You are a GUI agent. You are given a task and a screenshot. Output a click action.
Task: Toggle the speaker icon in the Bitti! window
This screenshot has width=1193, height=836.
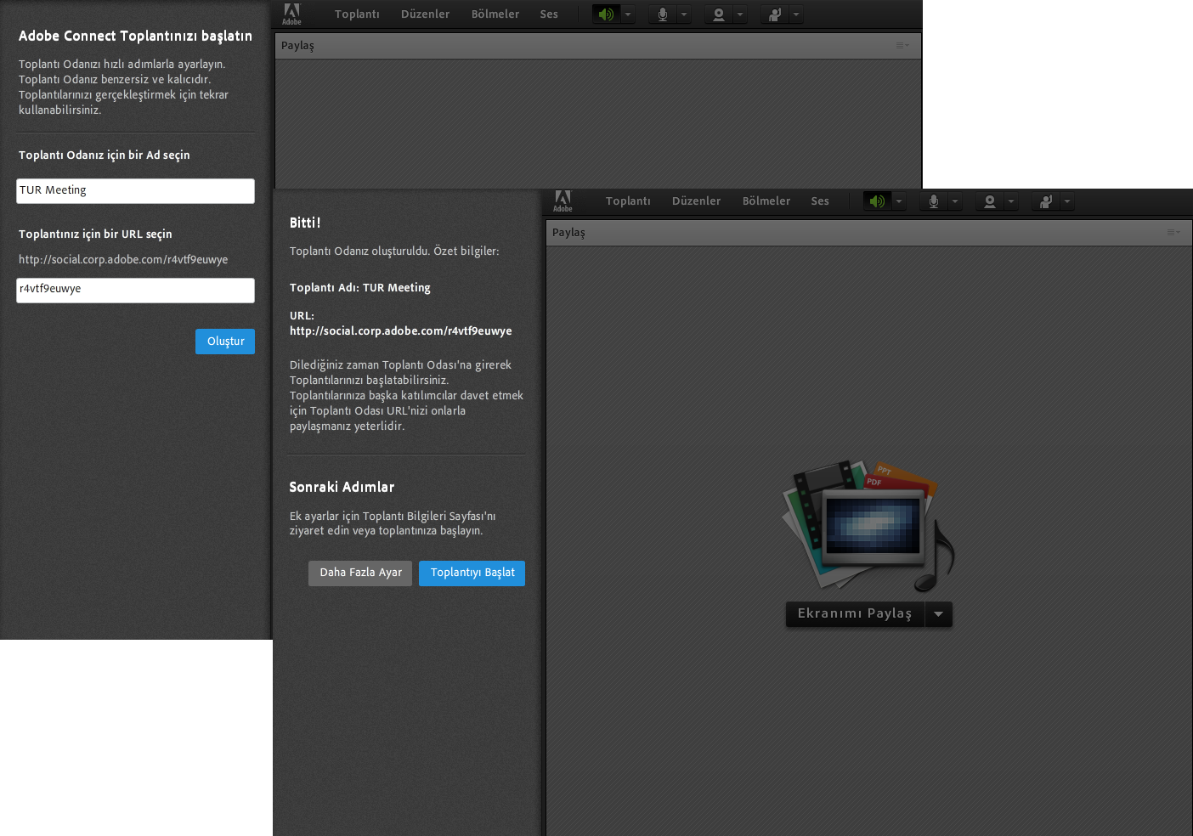pyautogui.click(x=877, y=201)
